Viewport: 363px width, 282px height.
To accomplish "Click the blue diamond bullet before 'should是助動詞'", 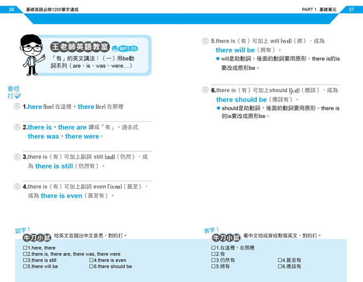I will pos(218,108).
